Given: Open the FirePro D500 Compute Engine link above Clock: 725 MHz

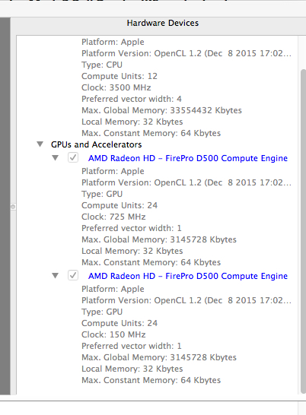Looking at the screenshot, I should tap(188, 158).
